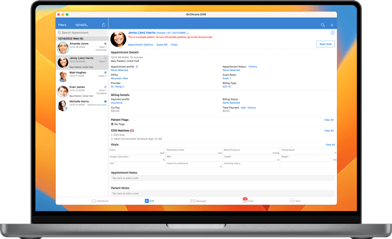Click the Height vitals cell
Image resolution: width=392 pixels, height=239 pixels.
pos(252,158)
